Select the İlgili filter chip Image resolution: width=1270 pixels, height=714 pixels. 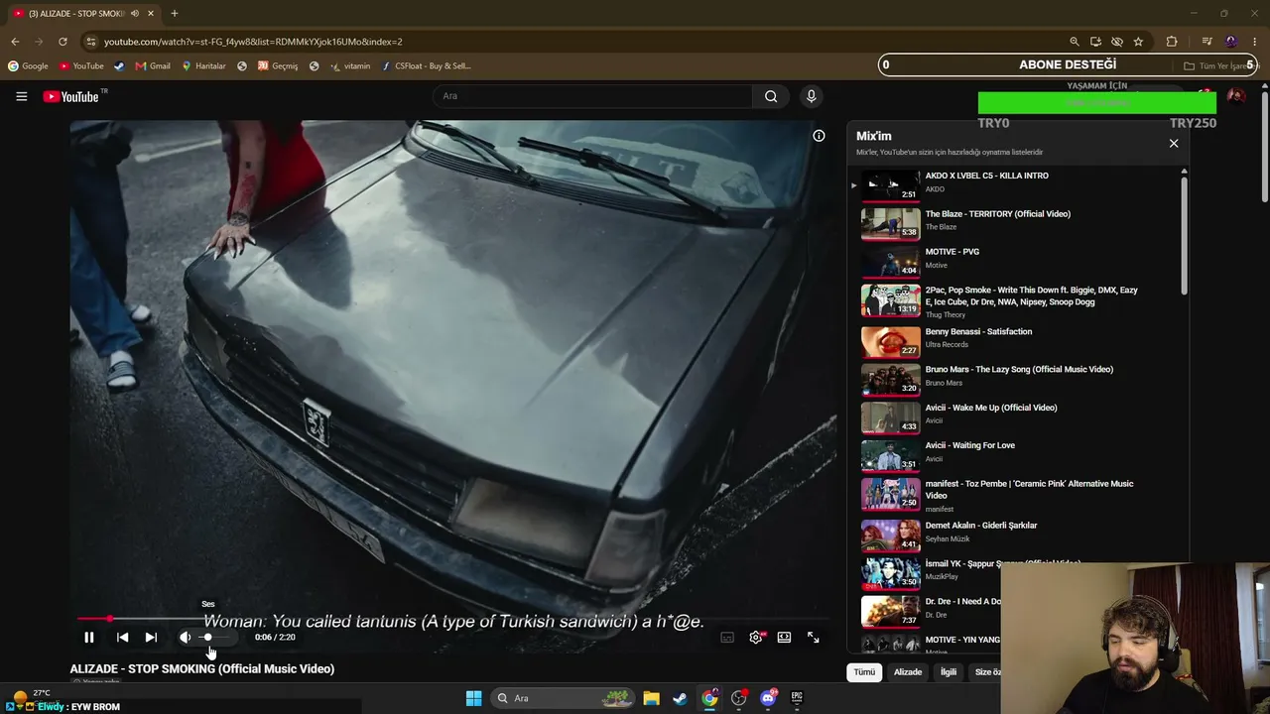tap(949, 672)
